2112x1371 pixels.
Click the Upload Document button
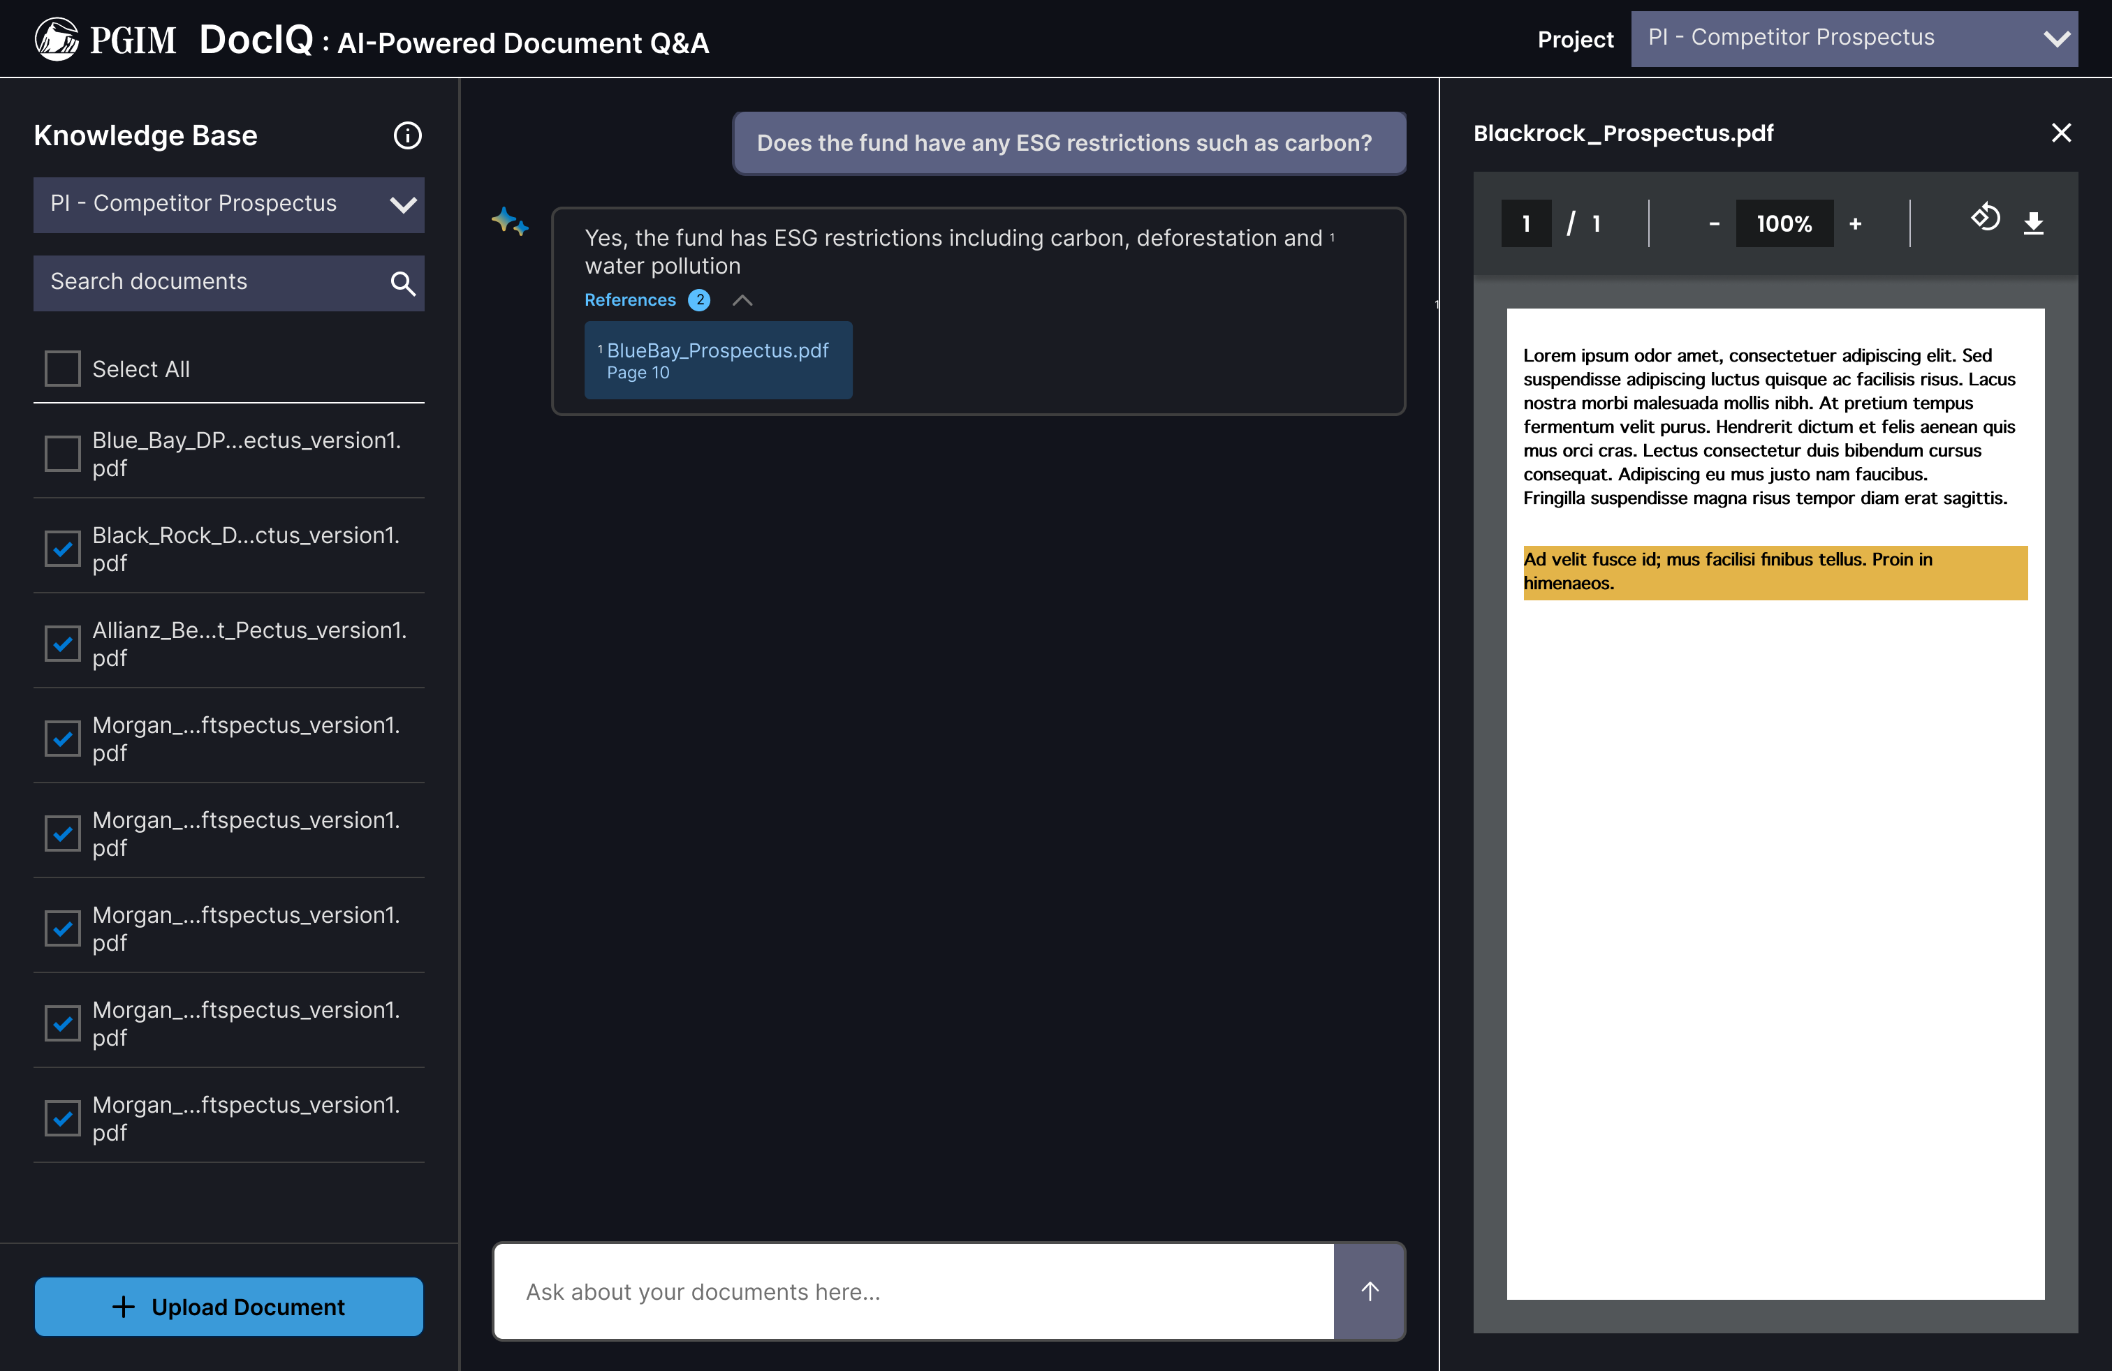pos(229,1306)
